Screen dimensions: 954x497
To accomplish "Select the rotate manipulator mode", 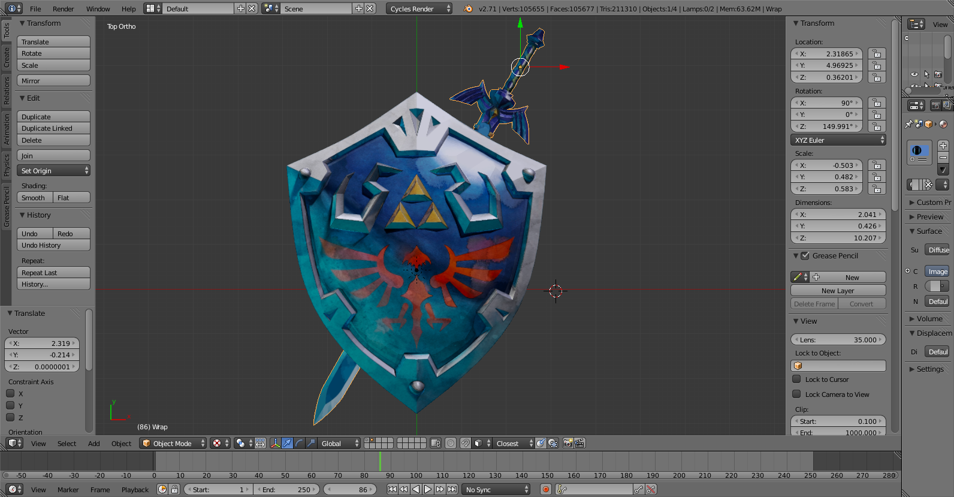I will coord(299,444).
